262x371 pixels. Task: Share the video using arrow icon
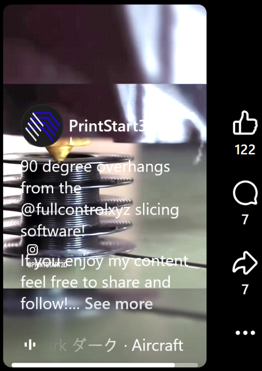pos(245,262)
